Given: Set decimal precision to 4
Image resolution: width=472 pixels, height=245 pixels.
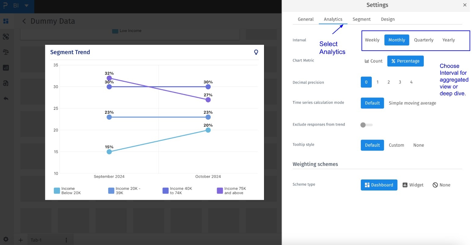Looking at the screenshot, I should tap(411, 82).
